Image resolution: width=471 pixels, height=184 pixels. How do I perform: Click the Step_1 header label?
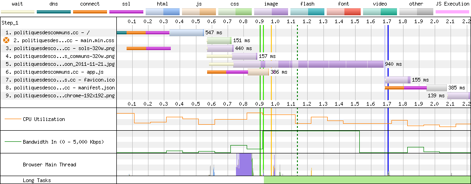pos(10,23)
